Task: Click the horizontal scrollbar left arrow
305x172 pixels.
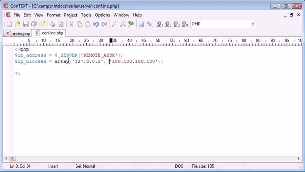Action: [x=6, y=158]
